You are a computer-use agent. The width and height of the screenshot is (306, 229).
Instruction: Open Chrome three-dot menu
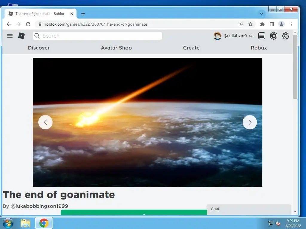(291, 24)
